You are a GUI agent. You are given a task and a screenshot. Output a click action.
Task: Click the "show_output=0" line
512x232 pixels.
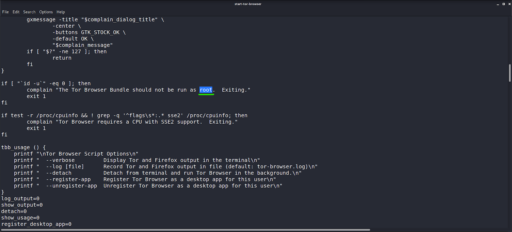coord(22,205)
